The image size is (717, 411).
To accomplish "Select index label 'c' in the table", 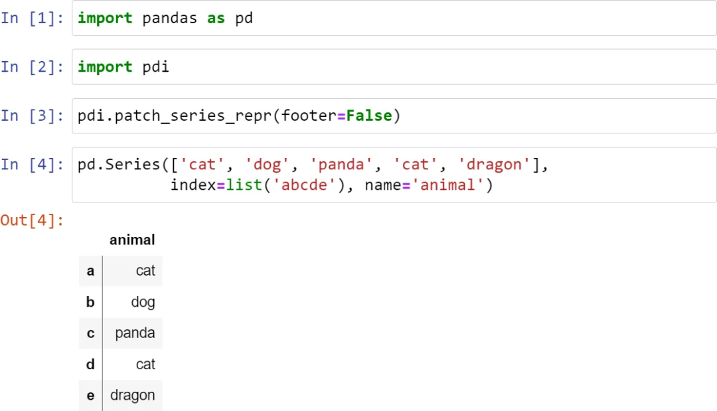I will click(90, 333).
